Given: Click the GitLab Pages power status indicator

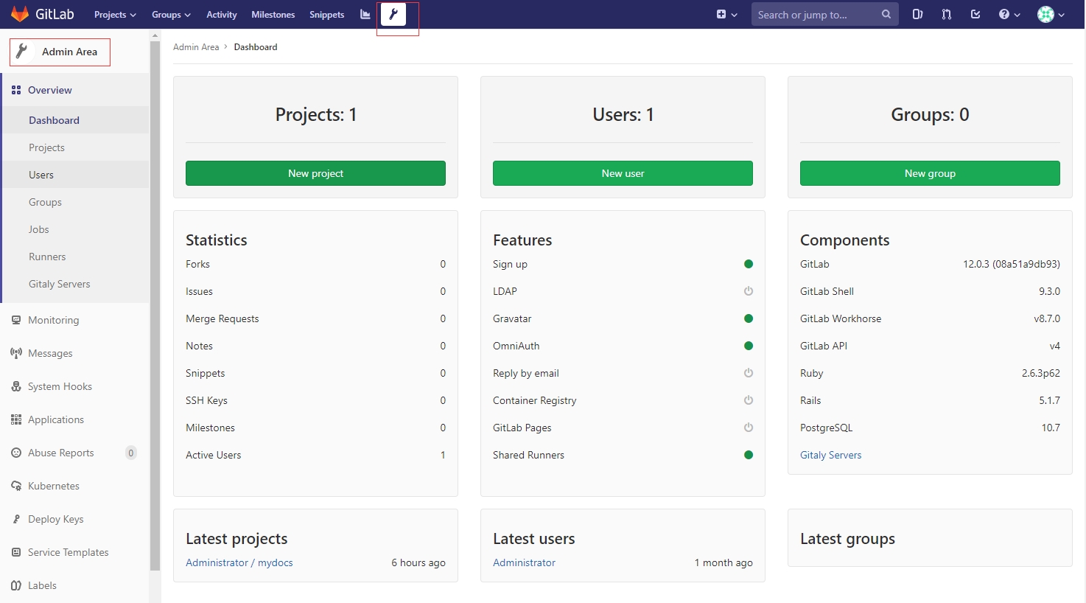Looking at the screenshot, I should [x=749, y=428].
